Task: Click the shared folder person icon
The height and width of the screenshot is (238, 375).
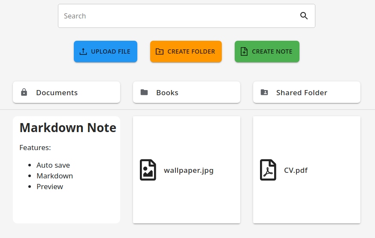Action: (x=264, y=92)
